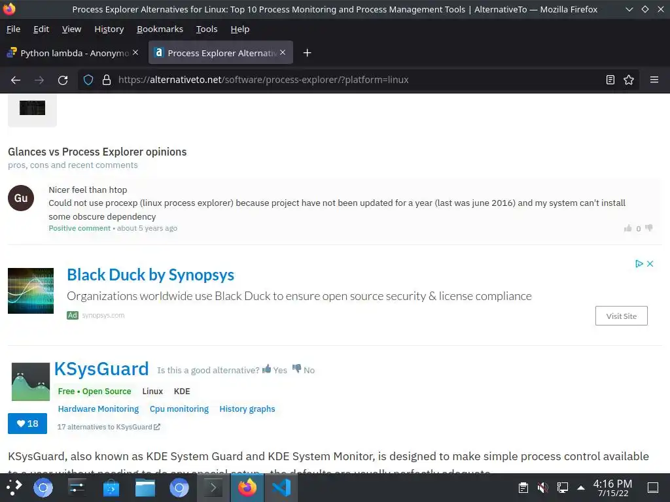This screenshot has height=502, width=670.
Task: Open the Glances screenshot thumbnail
Action: tap(32, 108)
